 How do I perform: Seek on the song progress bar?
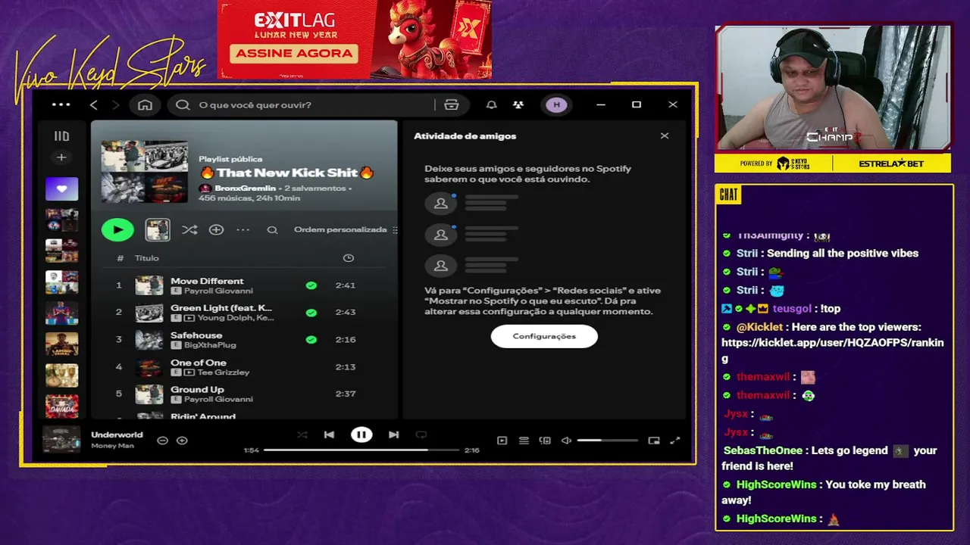(x=361, y=450)
